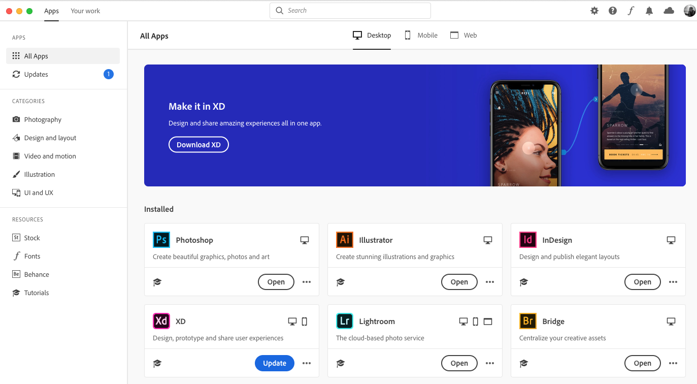Open Illustrator tutorials graduation cap icon

pyautogui.click(x=341, y=282)
